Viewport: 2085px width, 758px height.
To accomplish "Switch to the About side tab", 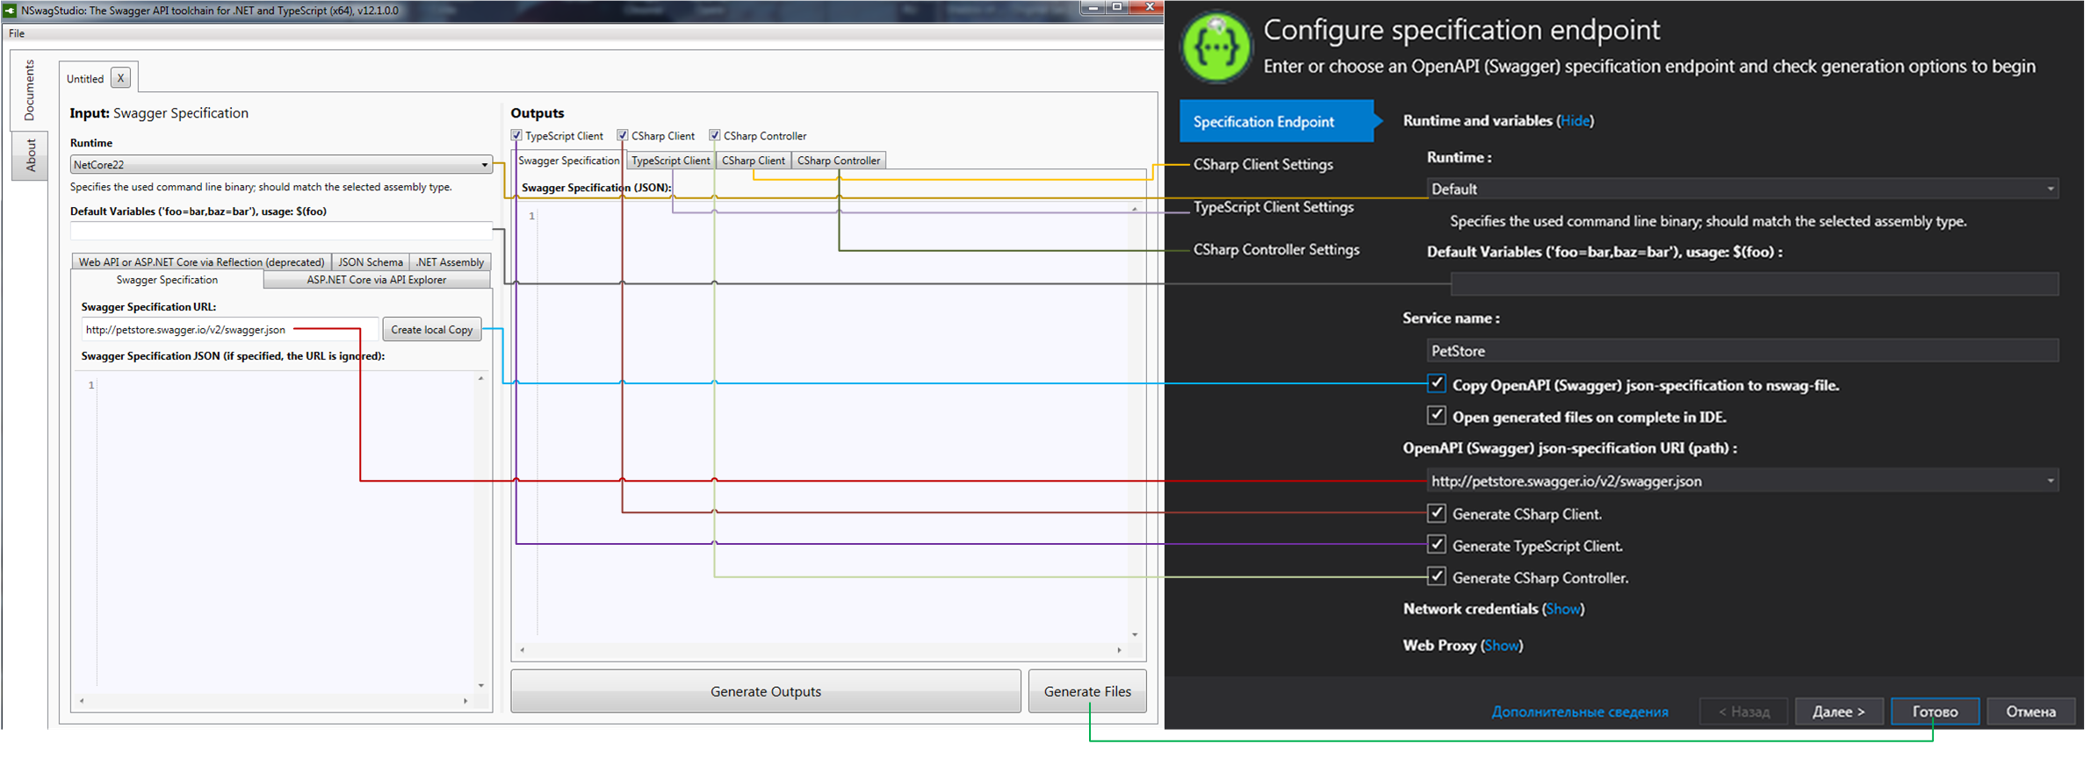I will [x=30, y=155].
